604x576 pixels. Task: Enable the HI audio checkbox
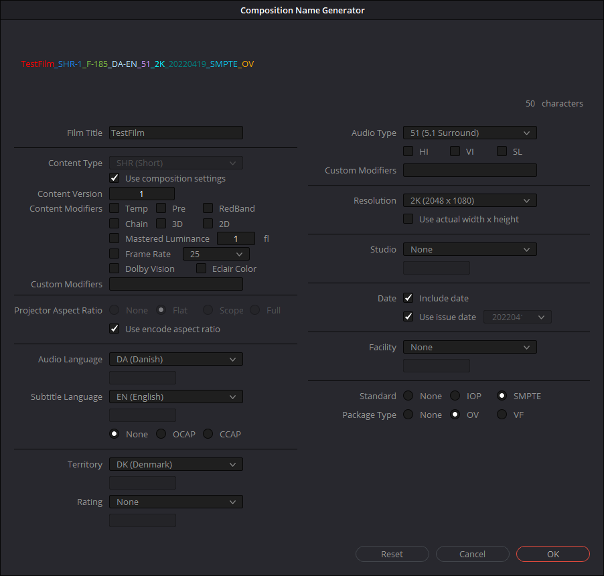[x=408, y=151]
